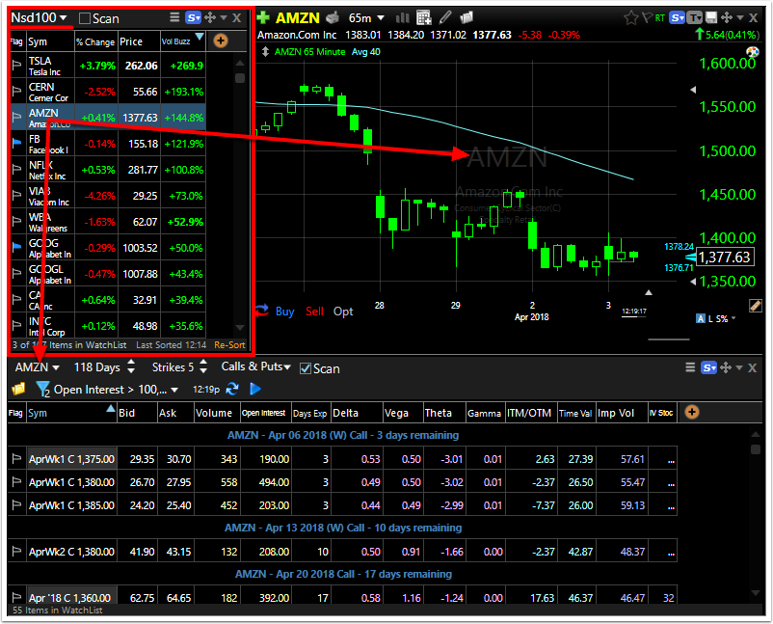Sort the watchlist by the Vol Buzz column
This screenshot has width=773, height=624.
[x=182, y=41]
